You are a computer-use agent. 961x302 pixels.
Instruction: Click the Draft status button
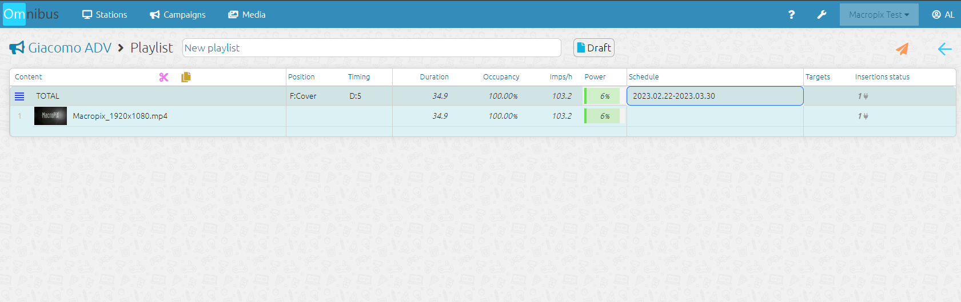coord(593,48)
